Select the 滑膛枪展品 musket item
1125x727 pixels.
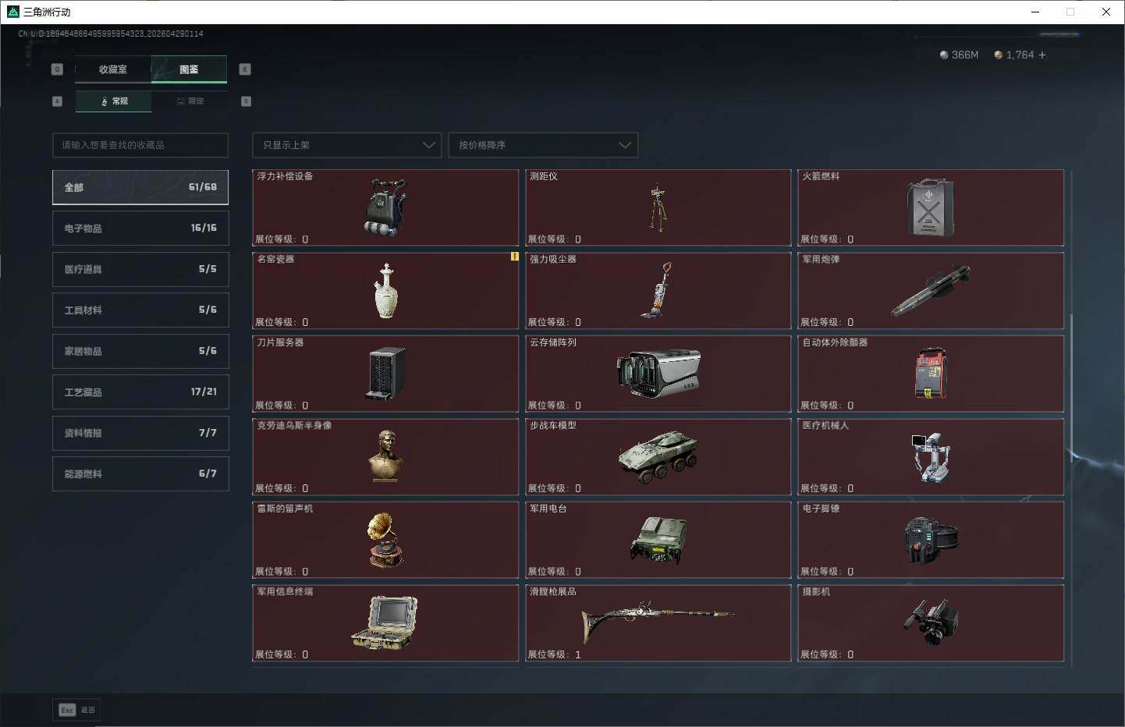[658, 623]
